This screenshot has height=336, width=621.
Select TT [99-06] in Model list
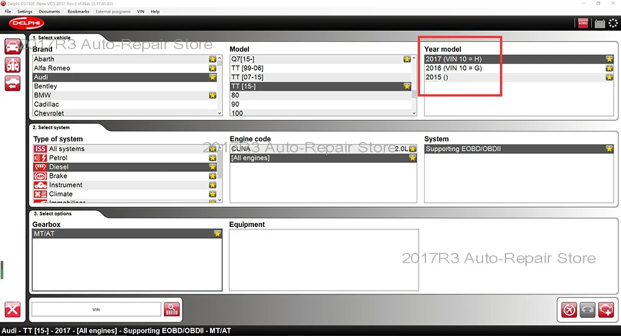321,68
